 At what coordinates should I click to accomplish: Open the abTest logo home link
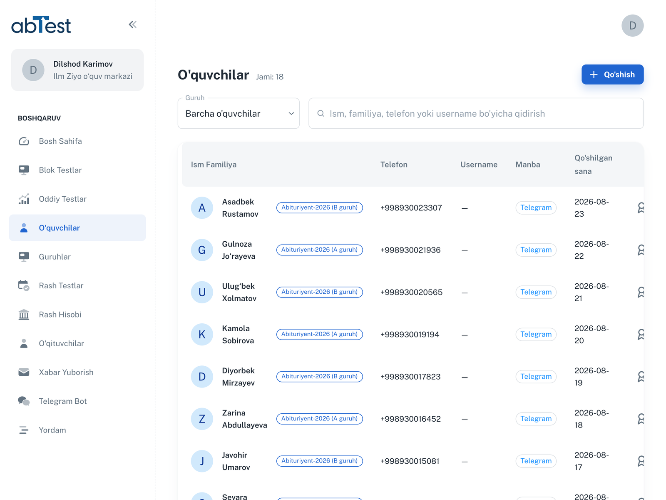pos(41,25)
